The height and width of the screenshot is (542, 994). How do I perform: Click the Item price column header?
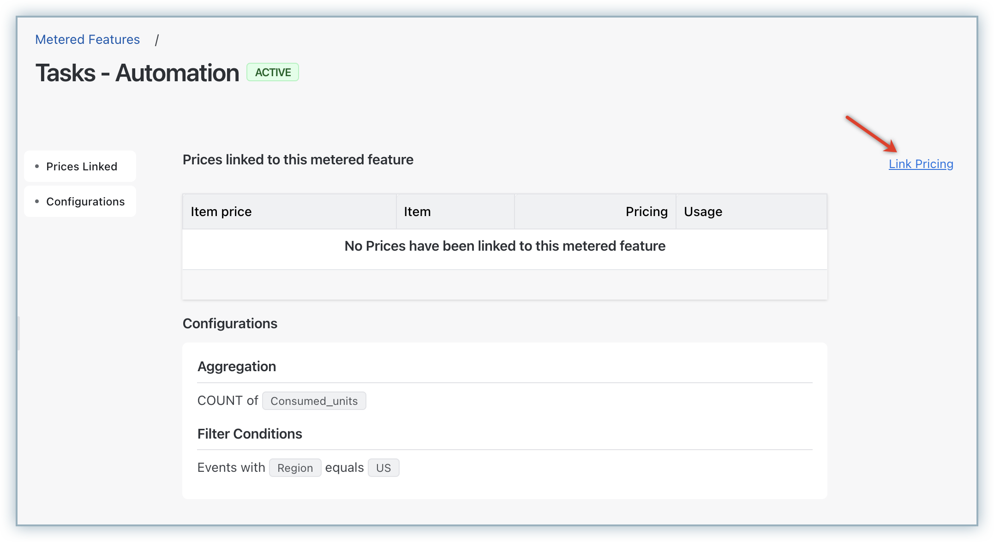[221, 211]
